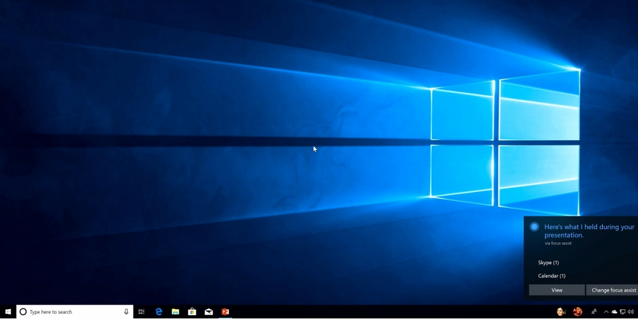
Task: Switch to PowerPoint in the taskbar
Action: coord(225,312)
